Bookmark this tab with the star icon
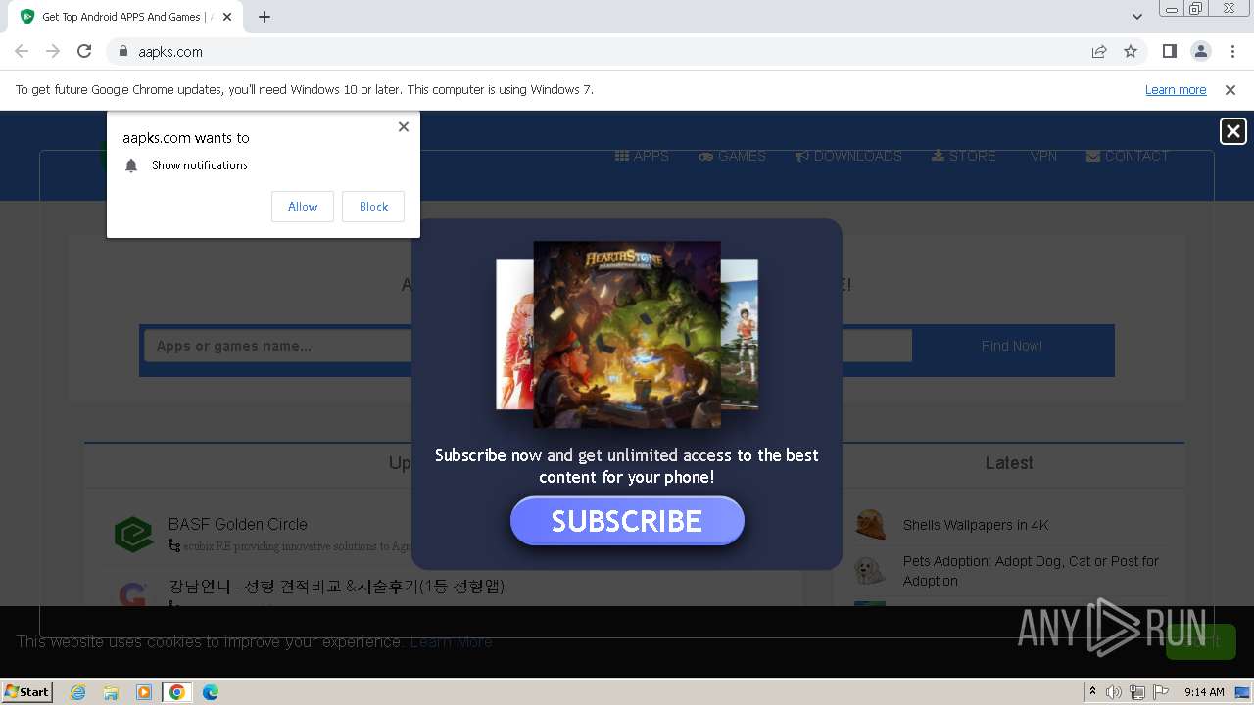Viewport: 1254px width, 705px height. [x=1131, y=51]
